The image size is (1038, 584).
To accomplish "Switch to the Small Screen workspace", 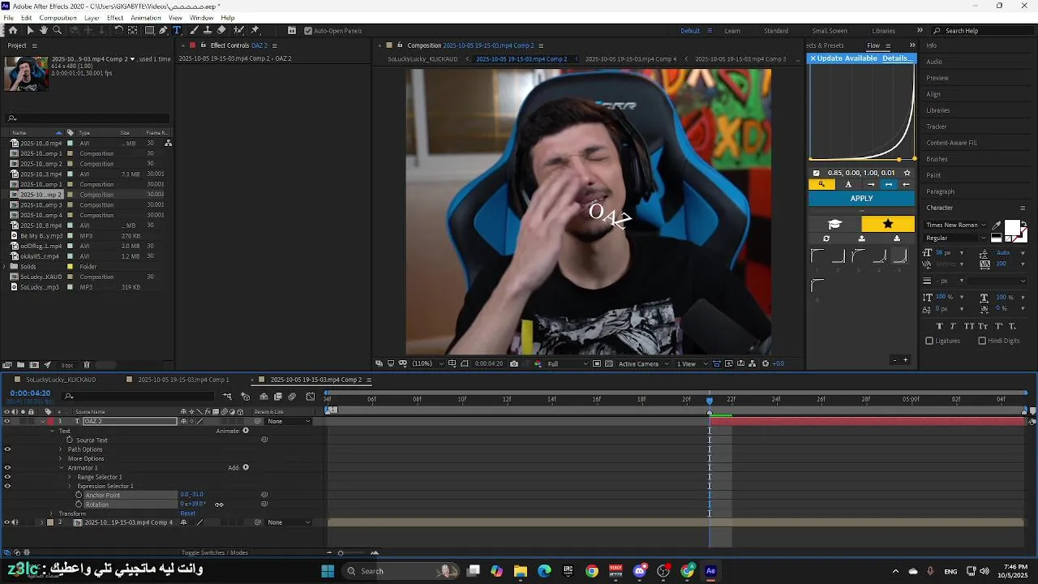I will [830, 31].
